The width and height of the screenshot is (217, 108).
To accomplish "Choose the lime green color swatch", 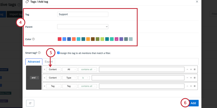I will click(x=102, y=39).
